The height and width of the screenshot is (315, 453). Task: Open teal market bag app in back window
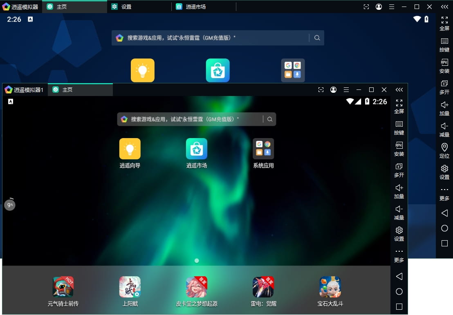(218, 70)
